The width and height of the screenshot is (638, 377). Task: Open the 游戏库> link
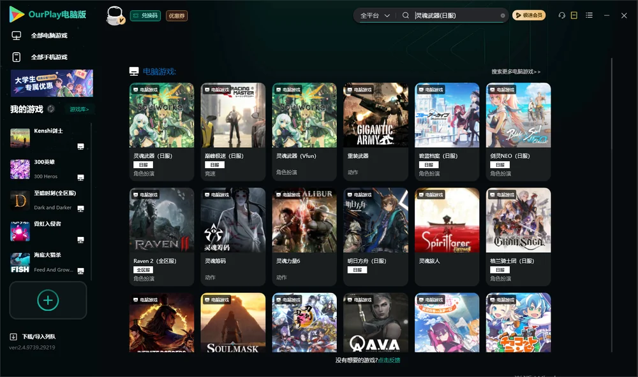click(79, 110)
